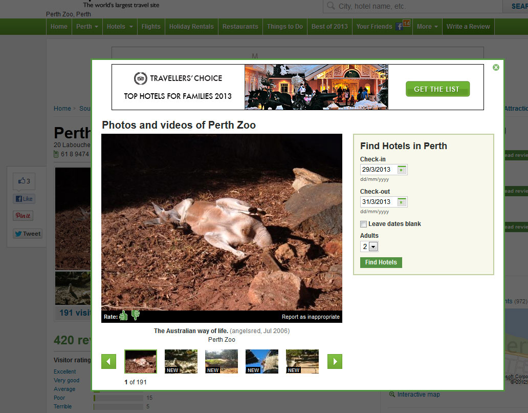Go to the Restaurants tab
Image resolution: width=528 pixels, height=413 pixels.
(x=240, y=27)
